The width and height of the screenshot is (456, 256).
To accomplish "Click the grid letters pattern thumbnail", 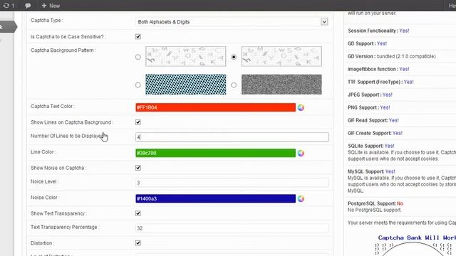I will [186, 56].
